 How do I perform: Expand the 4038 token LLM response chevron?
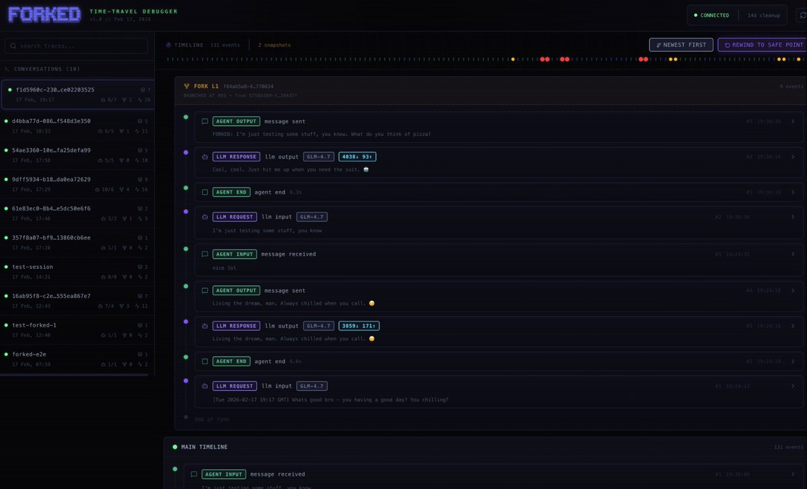pyautogui.click(x=793, y=157)
